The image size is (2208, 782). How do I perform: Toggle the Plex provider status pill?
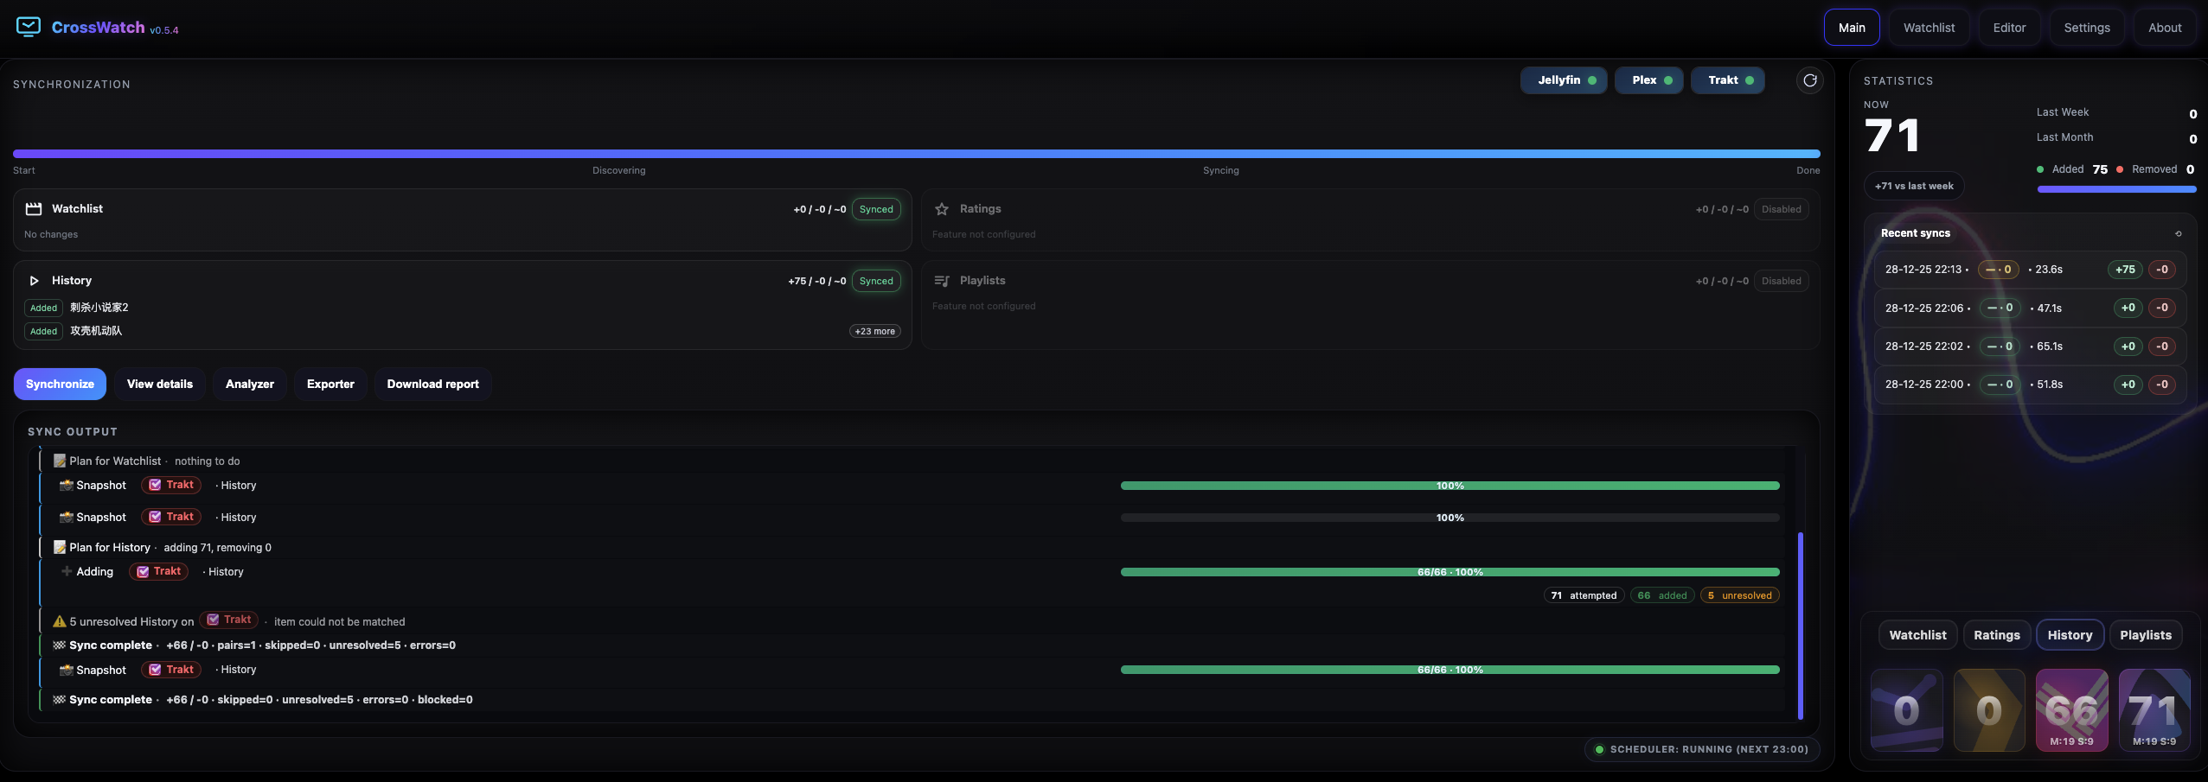point(1649,80)
